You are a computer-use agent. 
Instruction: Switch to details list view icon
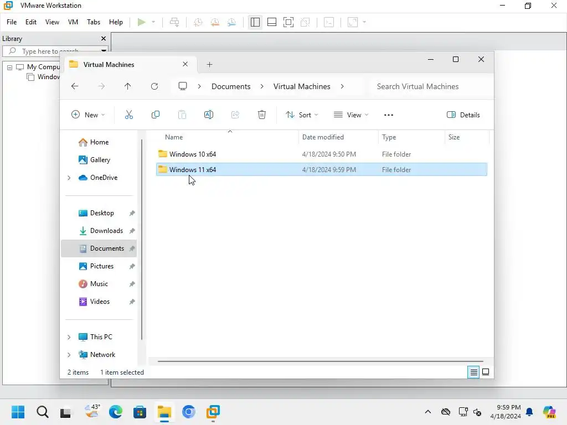pos(473,372)
